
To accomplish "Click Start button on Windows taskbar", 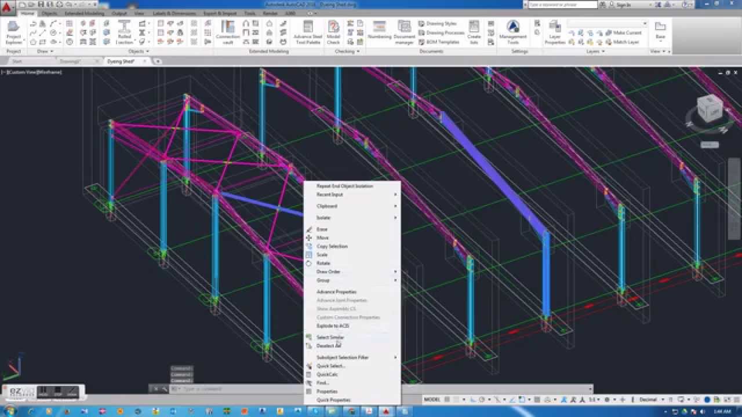I will (10, 411).
